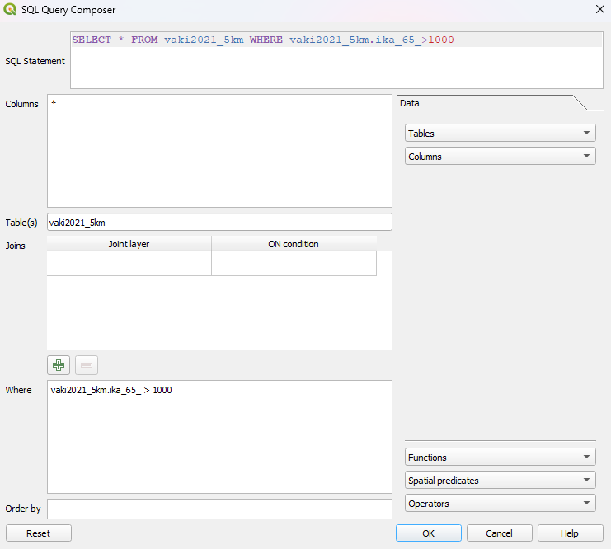Viewport: 611px width, 549px height.
Task: Close the SQL Query Composer window
Action: click(x=600, y=9)
